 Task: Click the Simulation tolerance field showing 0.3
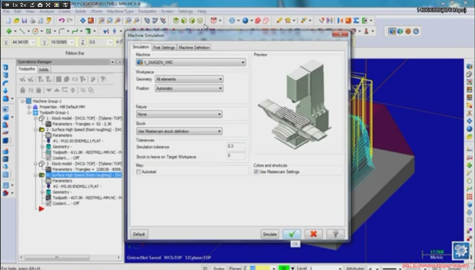click(236, 147)
